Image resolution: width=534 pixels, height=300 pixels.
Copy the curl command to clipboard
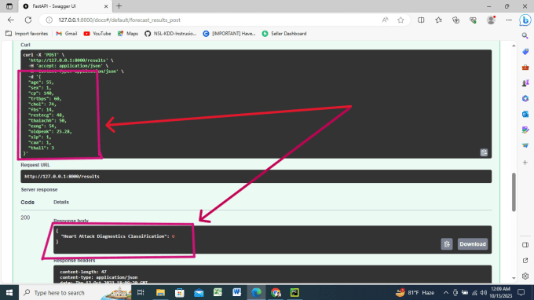(484, 152)
